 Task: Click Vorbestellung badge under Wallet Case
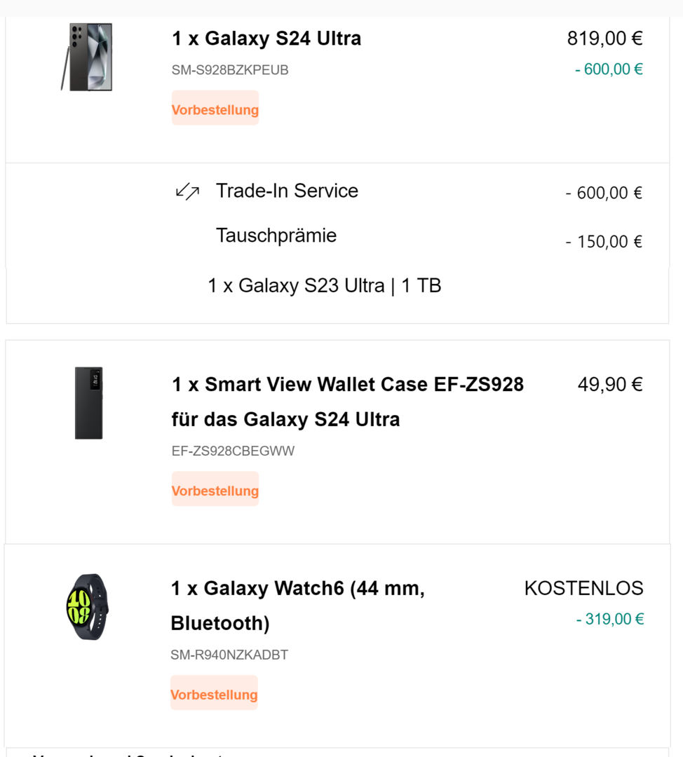tap(215, 491)
